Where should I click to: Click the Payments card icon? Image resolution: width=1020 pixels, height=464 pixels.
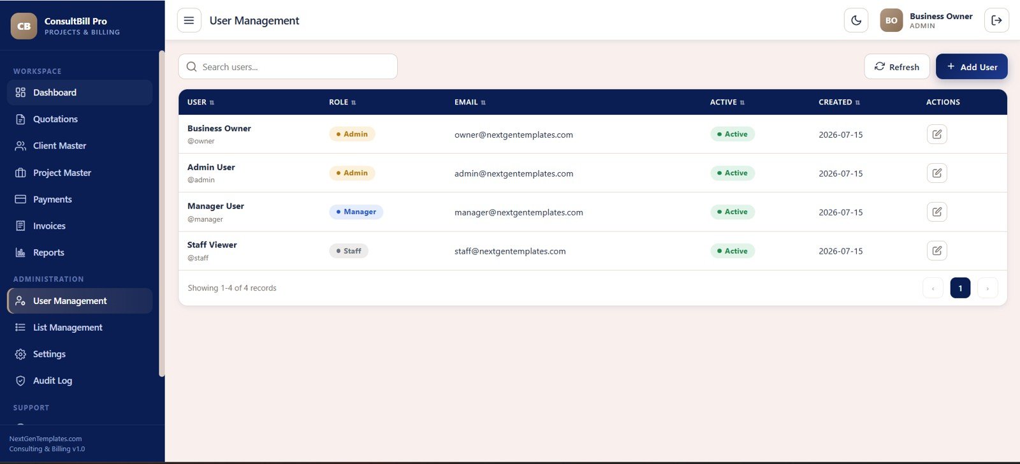click(x=20, y=199)
